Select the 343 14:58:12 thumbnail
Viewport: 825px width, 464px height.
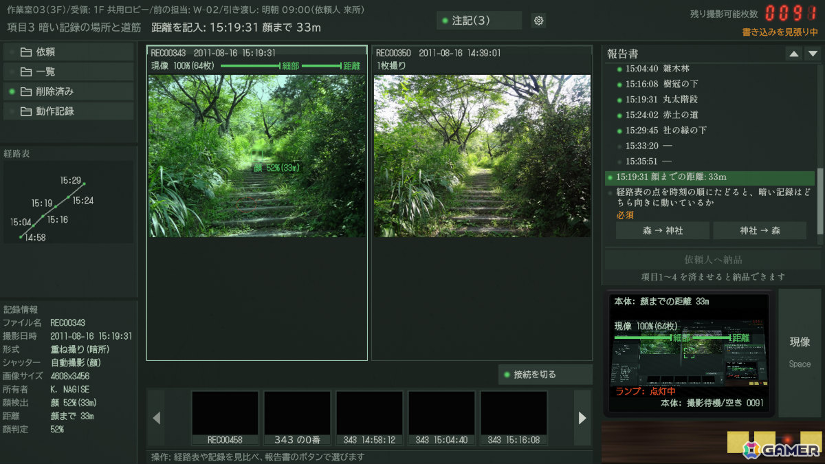tap(369, 418)
